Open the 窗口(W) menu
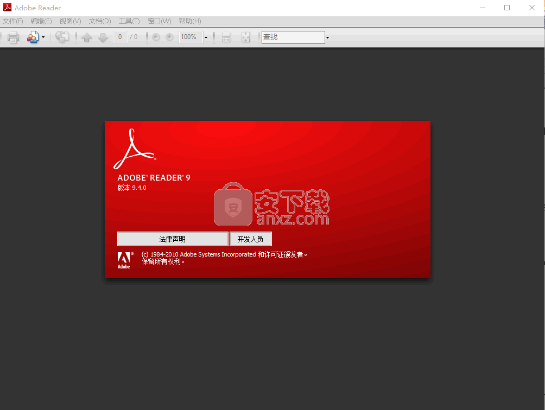545x410 pixels. pos(160,21)
